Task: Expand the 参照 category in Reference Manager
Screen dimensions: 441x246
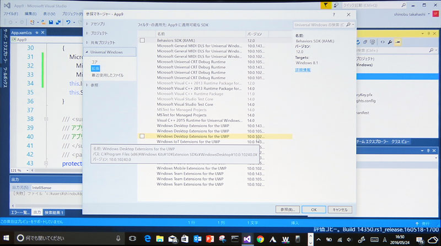Action: tap(87, 85)
